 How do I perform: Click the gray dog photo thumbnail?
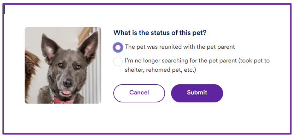pos(63,65)
